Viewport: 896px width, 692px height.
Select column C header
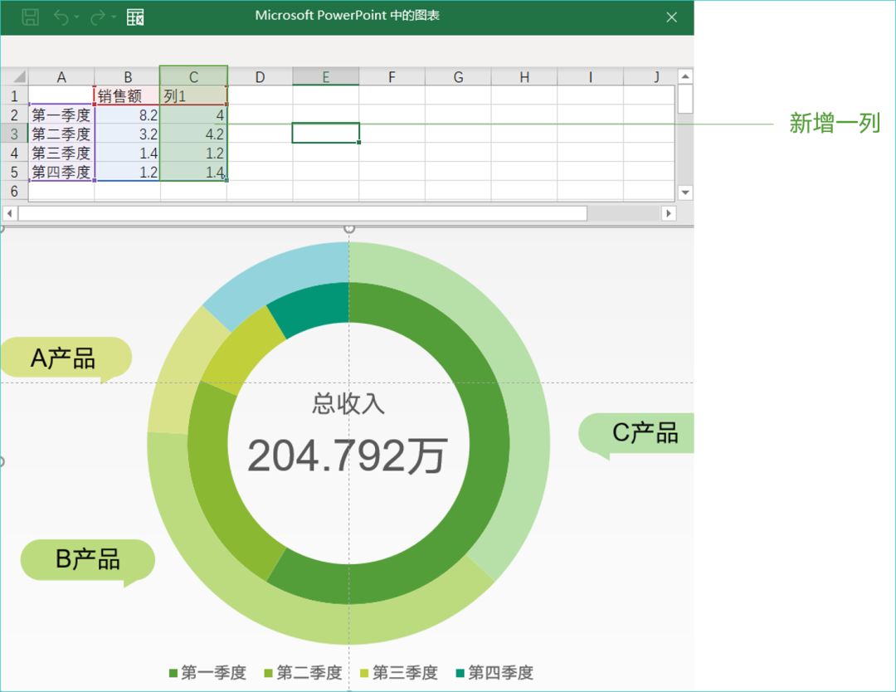pos(193,76)
